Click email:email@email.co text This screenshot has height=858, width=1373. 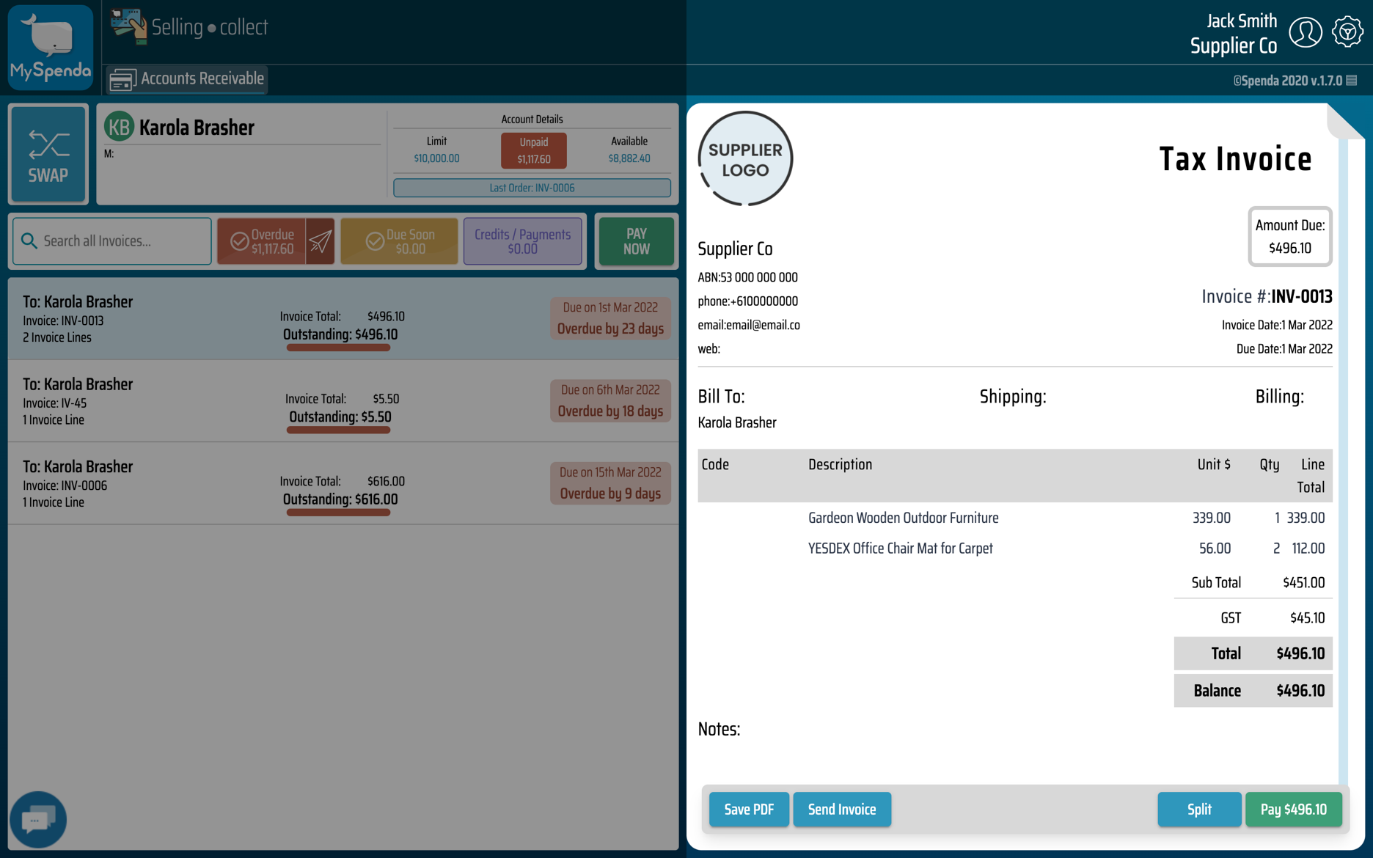[749, 325]
